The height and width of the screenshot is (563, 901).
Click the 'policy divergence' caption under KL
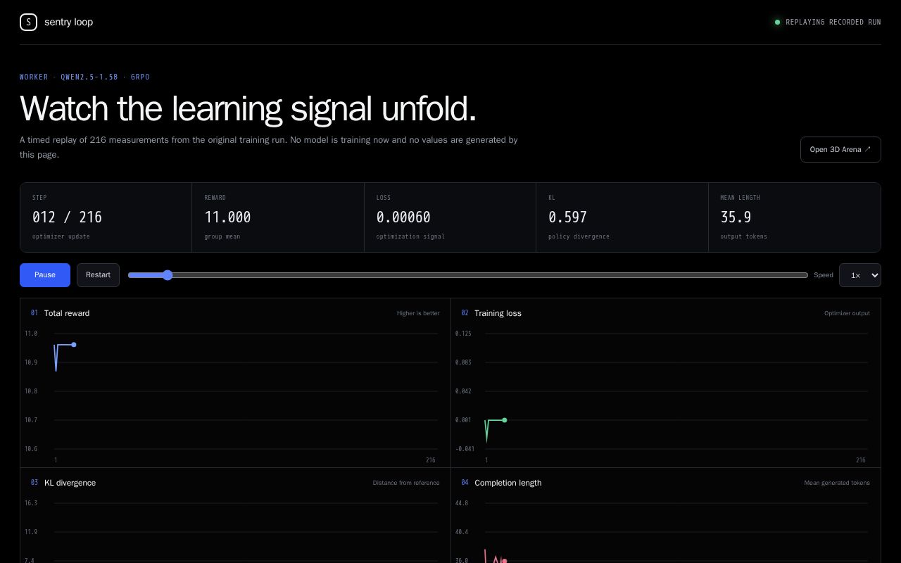click(579, 236)
